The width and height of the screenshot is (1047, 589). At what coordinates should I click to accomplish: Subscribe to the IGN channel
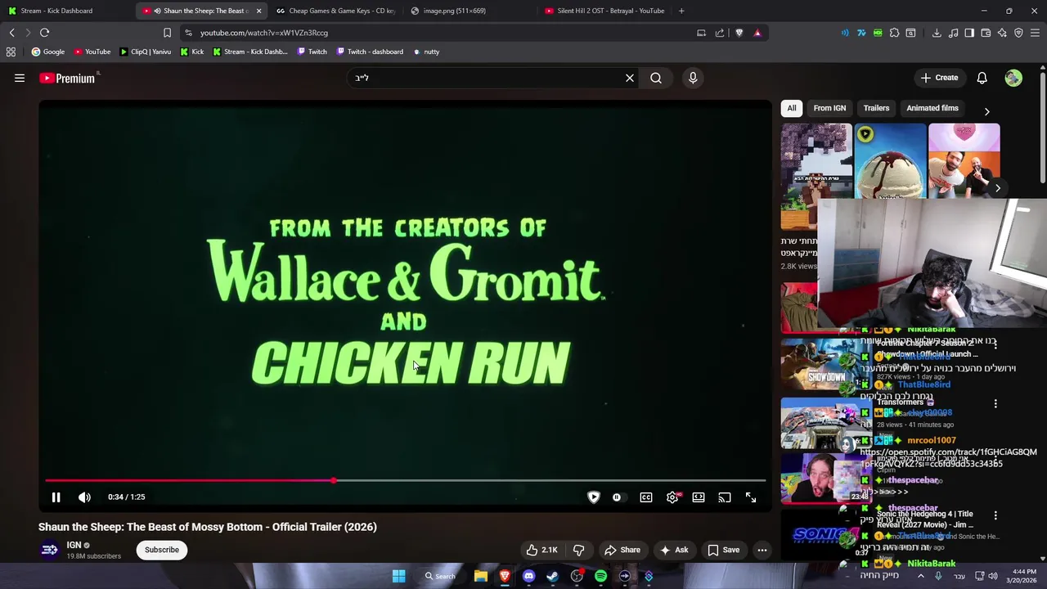(162, 550)
